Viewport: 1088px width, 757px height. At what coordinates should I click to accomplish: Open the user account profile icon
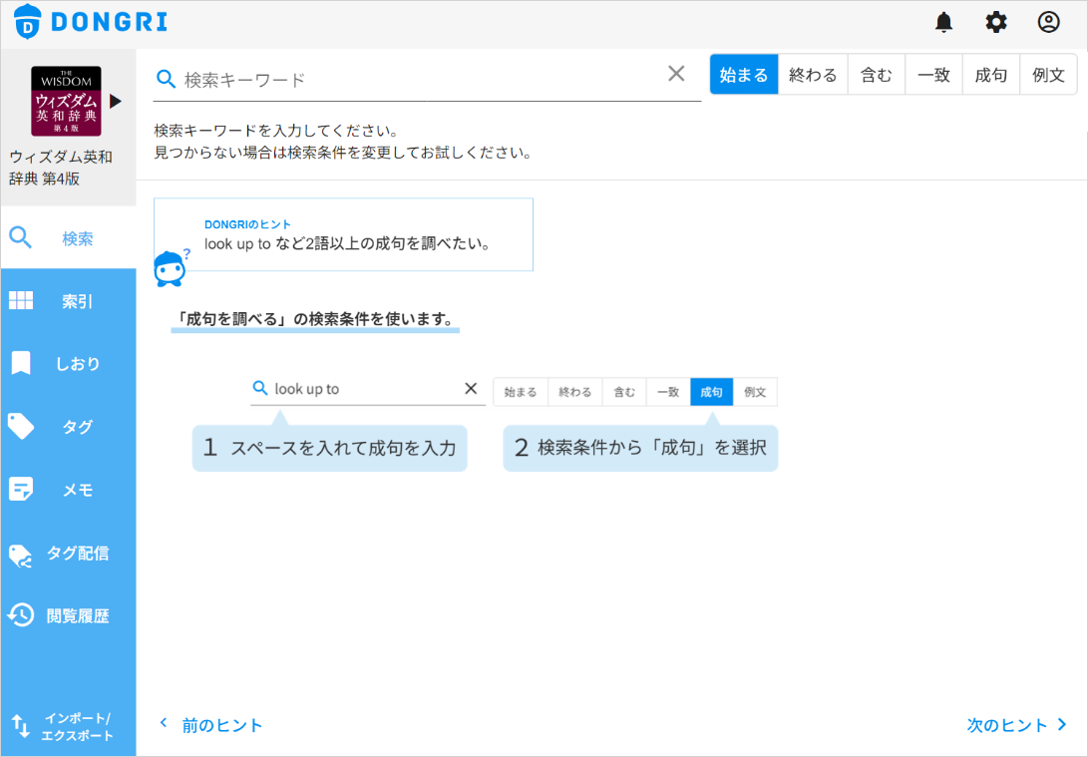(x=1048, y=22)
